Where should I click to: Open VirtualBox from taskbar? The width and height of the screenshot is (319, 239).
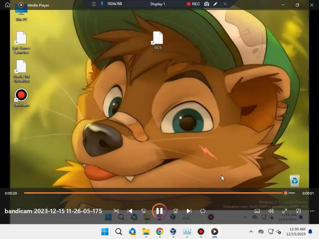click(173, 232)
